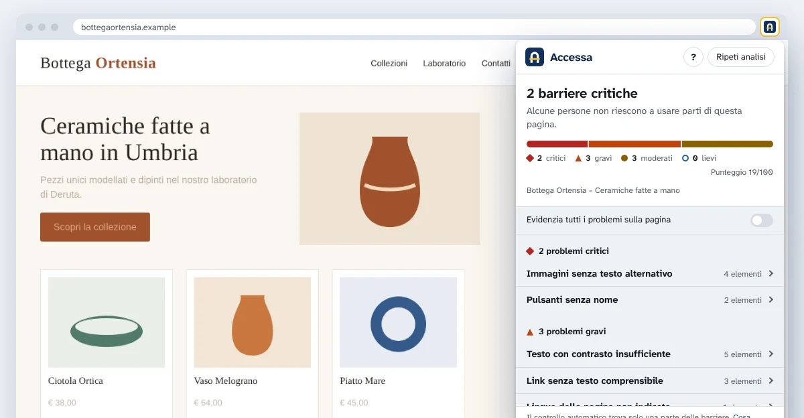Click the red critical segment of severity bar
The height and width of the screenshot is (418, 804).
tap(557, 144)
